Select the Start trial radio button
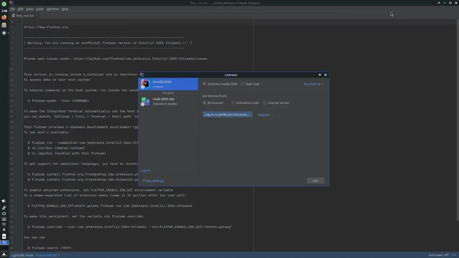Viewport: 459px width, 258px height. [242, 84]
